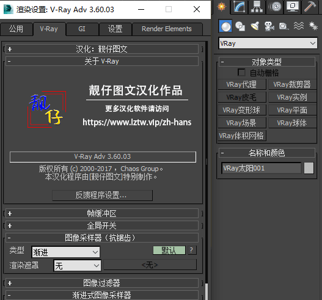Collapse the 渐进式图像采样器 rollout
Screen dimensions: 322x300
point(102,295)
